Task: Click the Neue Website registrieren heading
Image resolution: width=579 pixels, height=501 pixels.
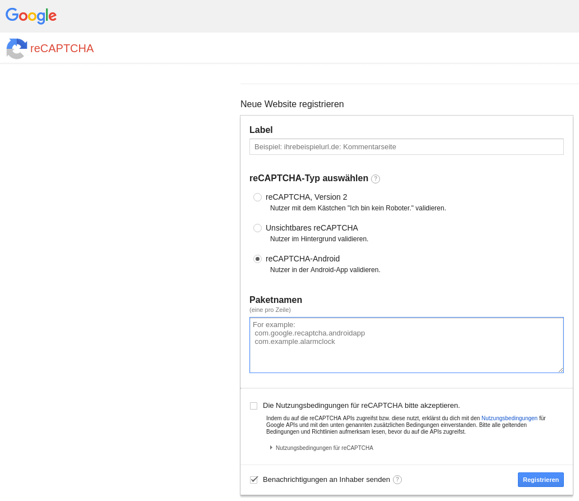Action: click(292, 104)
